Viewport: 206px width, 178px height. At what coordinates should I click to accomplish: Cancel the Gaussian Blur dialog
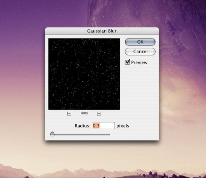[x=140, y=52]
